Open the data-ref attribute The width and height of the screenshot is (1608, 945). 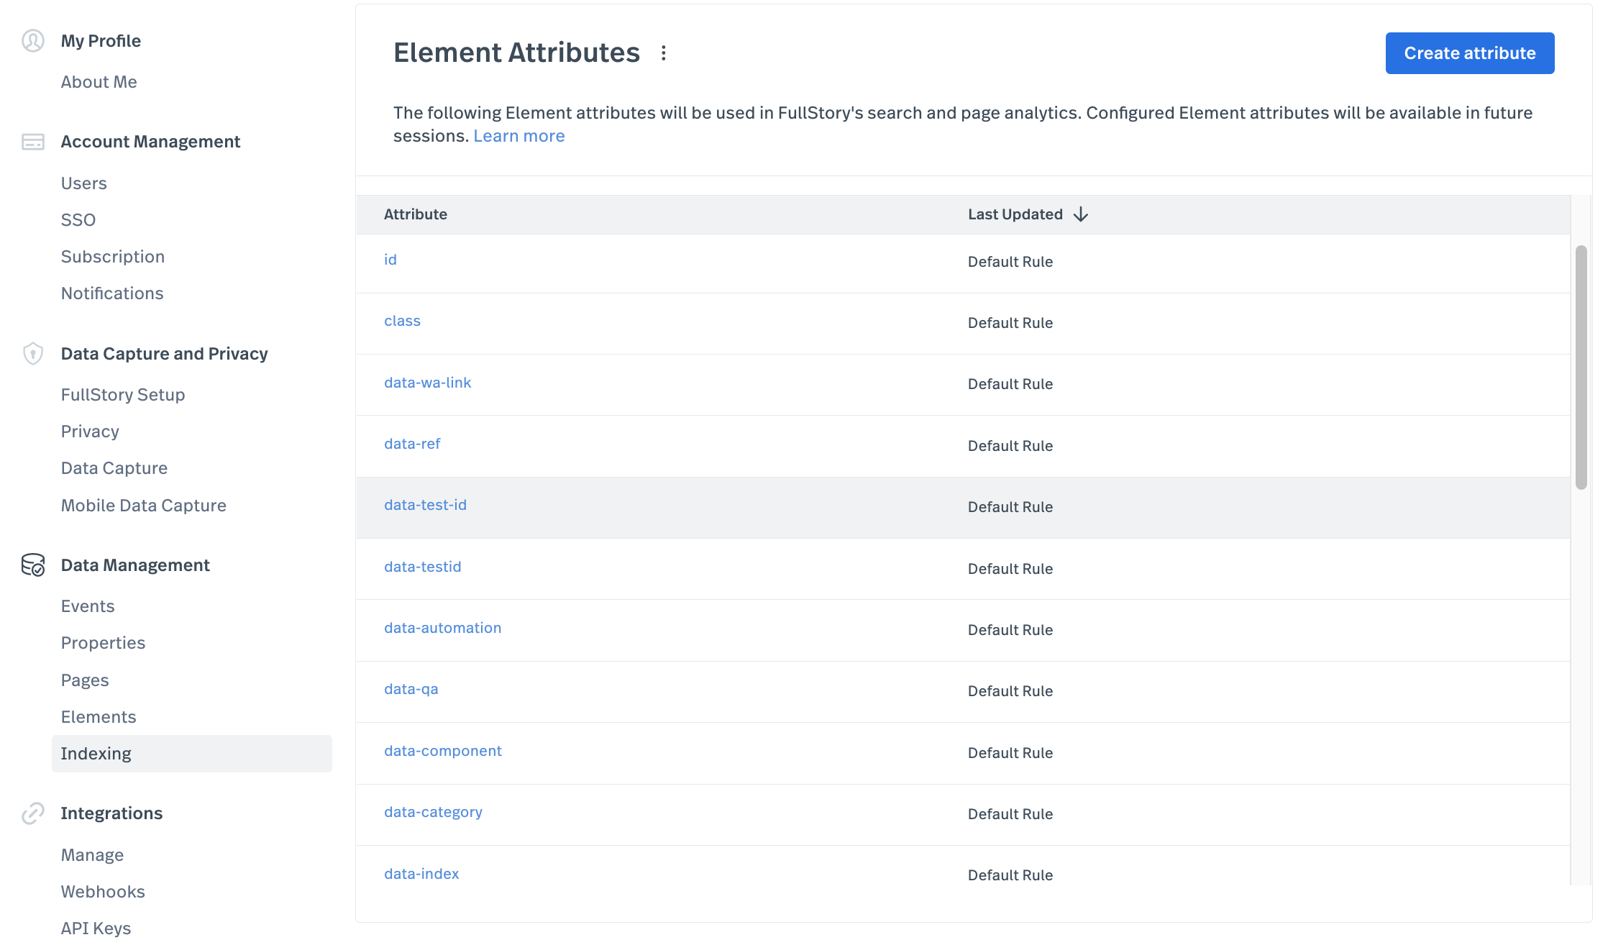[412, 444]
